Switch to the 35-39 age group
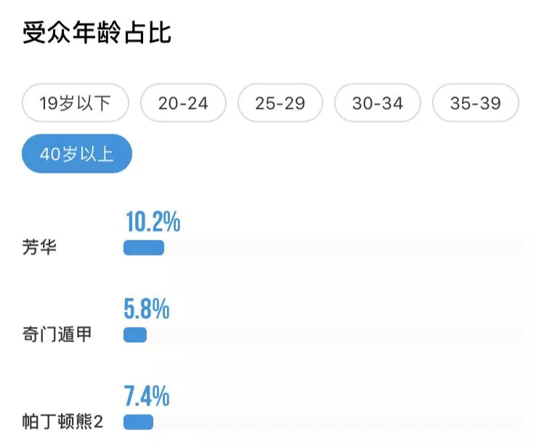The width and height of the screenshot is (536, 444). (476, 103)
